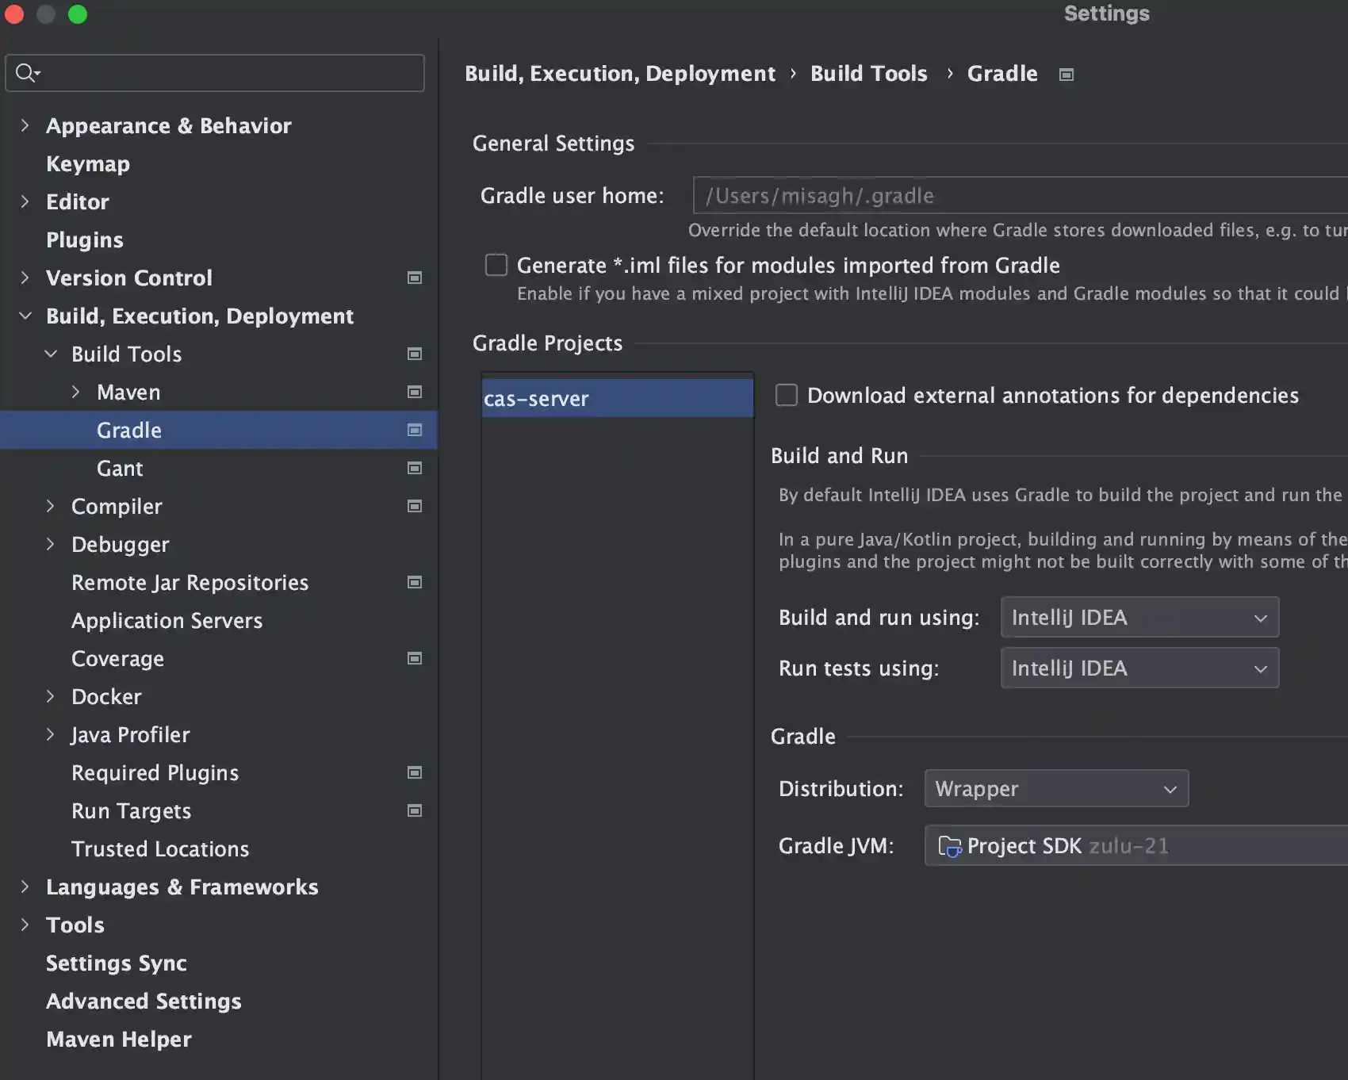Expand the Maven node

point(76,392)
